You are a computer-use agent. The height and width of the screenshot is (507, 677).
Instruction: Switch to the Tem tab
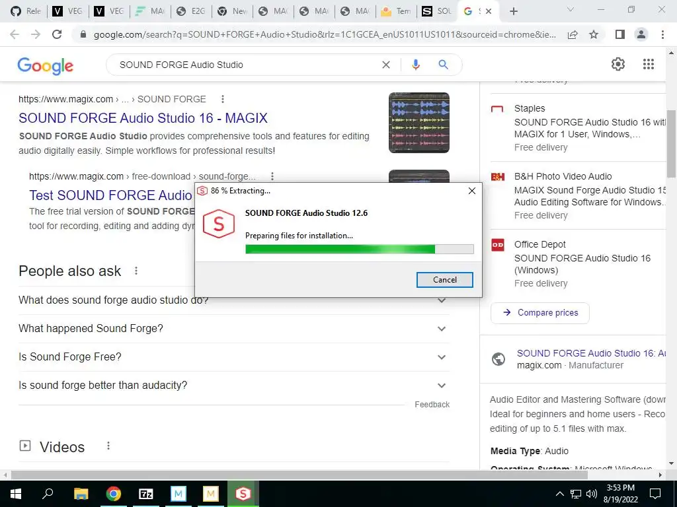[397, 11]
